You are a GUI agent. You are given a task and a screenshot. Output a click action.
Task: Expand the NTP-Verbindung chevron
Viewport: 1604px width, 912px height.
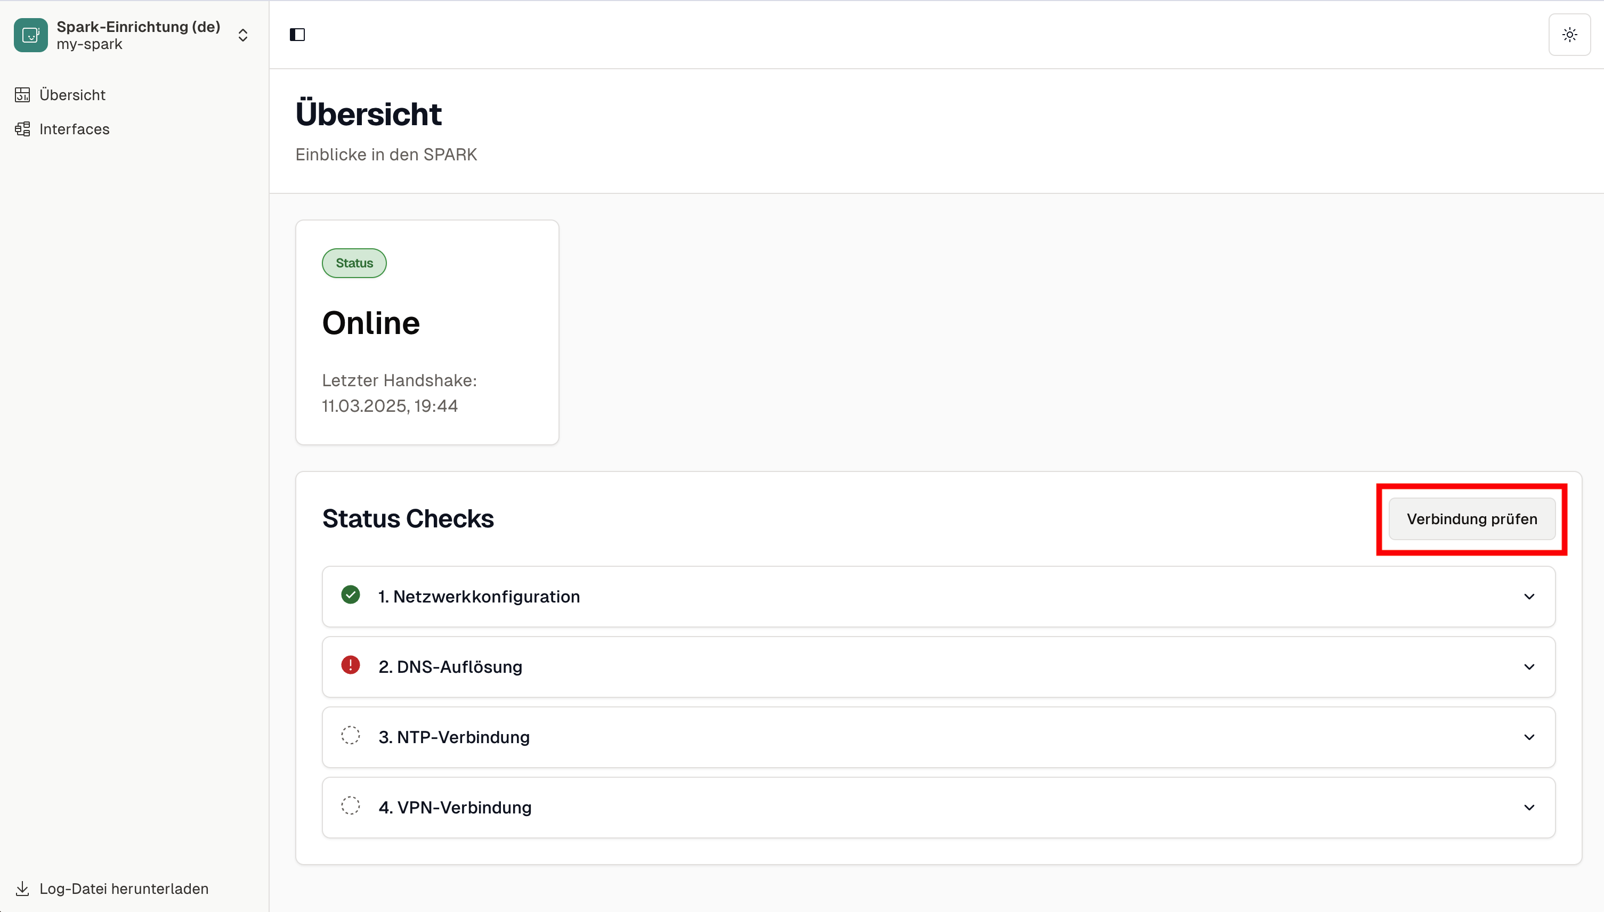tap(1529, 737)
